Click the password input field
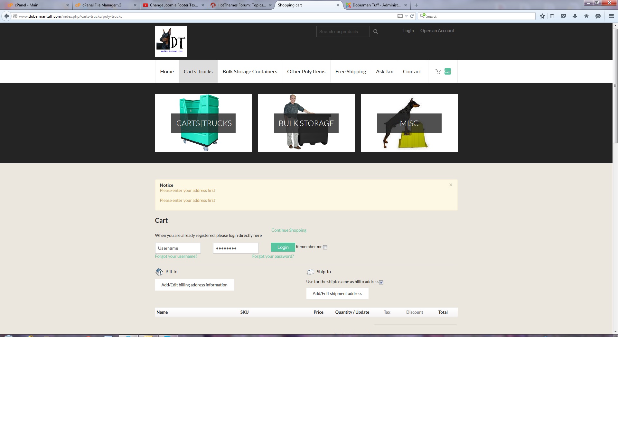Image resolution: width=618 pixels, height=432 pixels. [x=236, y=248]
